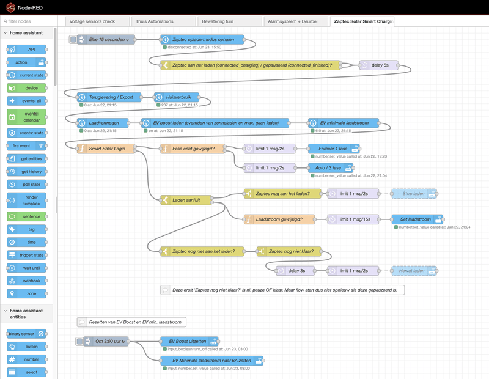This screenshot has height=379, width=489.
Task: Select the render template palette node
Action: pos(26,201)
